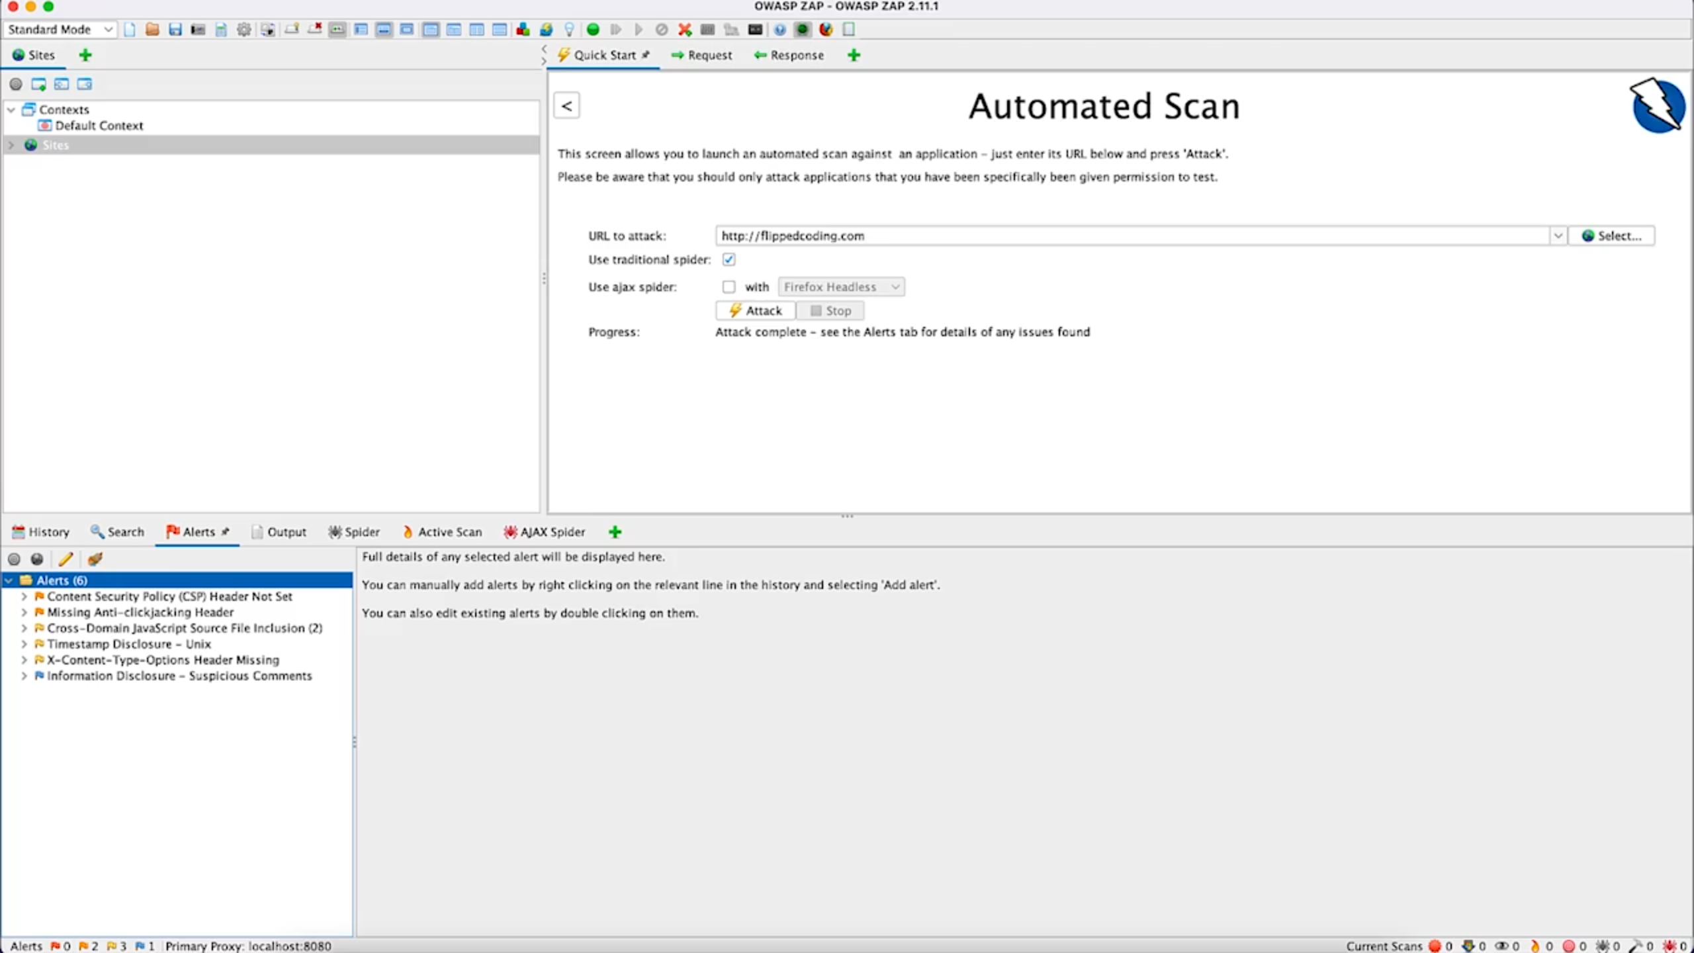Click the pencil edit-alert icon

(66, 559)
